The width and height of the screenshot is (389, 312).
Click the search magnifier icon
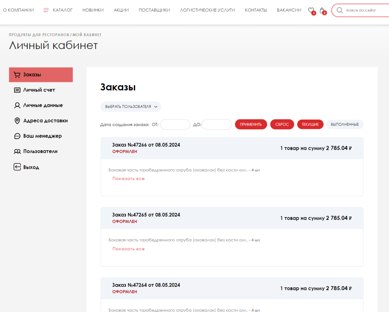(x=340, y=10)
